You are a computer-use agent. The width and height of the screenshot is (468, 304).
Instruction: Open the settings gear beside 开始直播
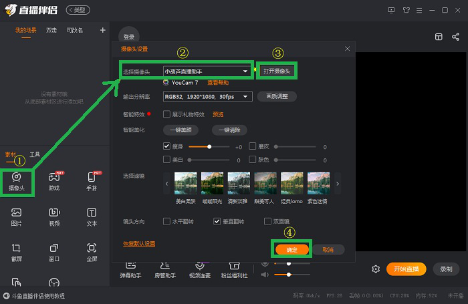(x=376, y=269)
